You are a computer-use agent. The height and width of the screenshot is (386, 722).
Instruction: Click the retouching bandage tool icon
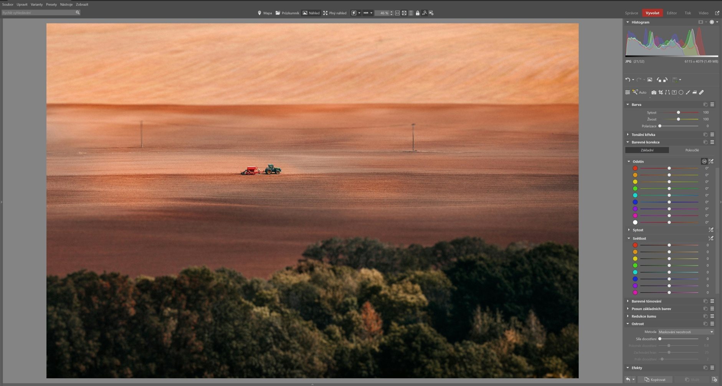[x=701, y=92]
